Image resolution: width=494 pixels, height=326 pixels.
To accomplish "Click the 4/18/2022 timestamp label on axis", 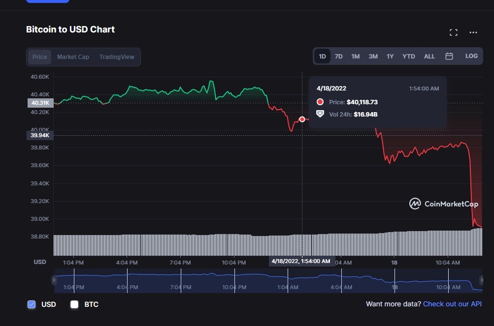I will [x=301, y=261].
